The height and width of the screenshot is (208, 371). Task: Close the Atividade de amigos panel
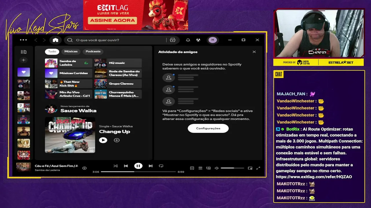[x=254, y=52]
